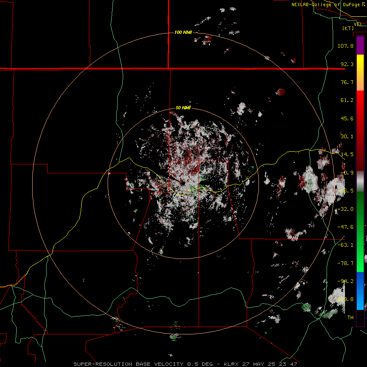The height and width of the screenshot is (367, 367).
Task: Click the -16.5 velocity scale value
Action: tap(345, 191)
